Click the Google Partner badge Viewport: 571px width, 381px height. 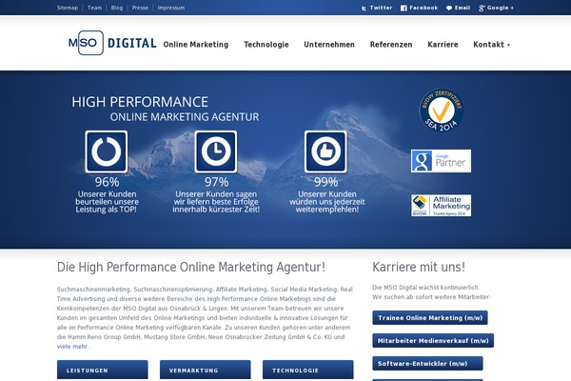(441, 161)
